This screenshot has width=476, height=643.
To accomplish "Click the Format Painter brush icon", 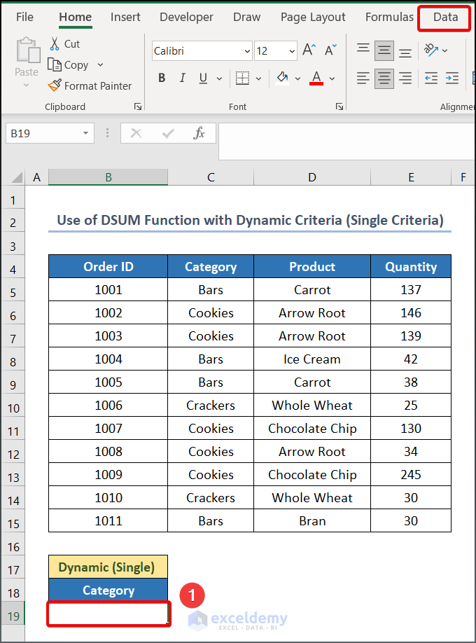I will pyautogui.click(x=55, y=86).
